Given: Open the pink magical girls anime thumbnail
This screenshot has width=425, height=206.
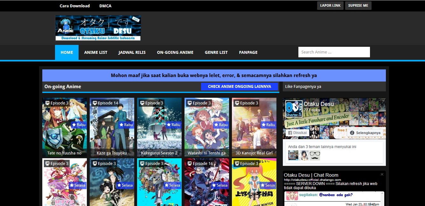Looking at the screenshot, I should point(65,182).
